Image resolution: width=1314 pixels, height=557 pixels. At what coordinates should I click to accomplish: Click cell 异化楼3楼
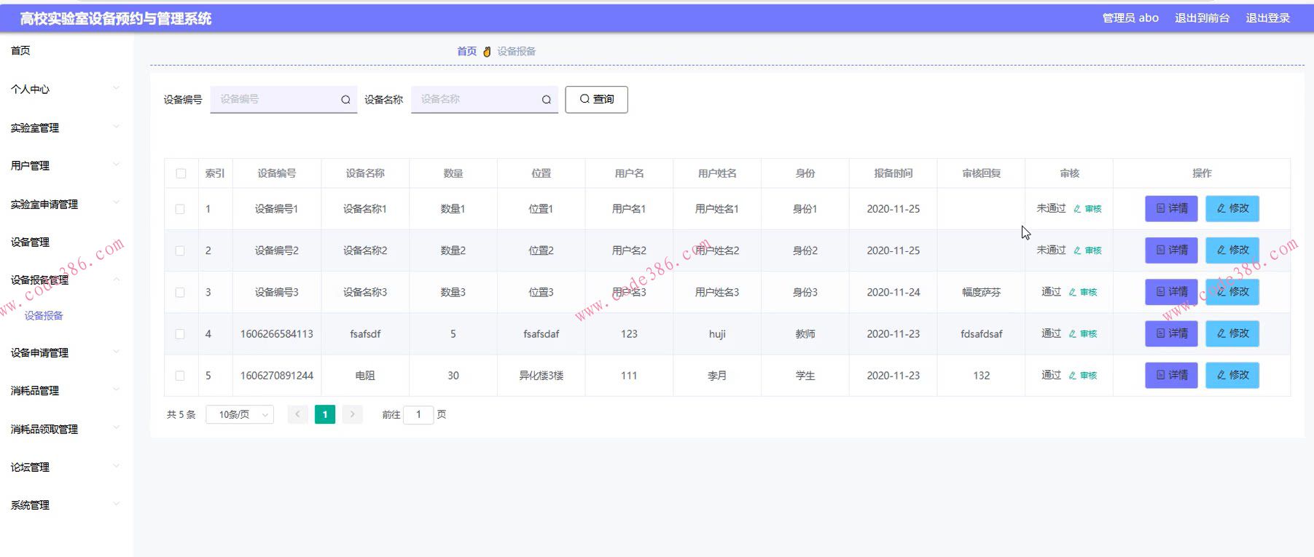541,376
